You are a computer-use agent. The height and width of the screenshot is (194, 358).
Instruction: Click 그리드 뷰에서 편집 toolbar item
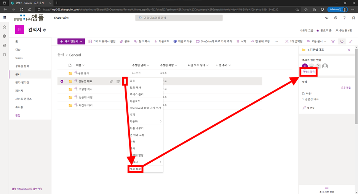click(x=102, y=42)
